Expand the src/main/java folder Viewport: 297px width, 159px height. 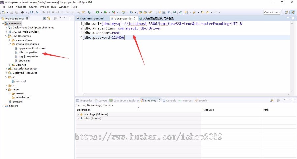pos(10,40)
